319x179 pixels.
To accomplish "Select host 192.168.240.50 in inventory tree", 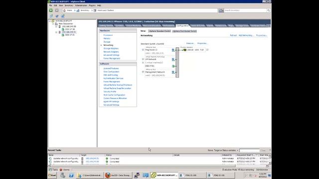I will click(x=69, y=26).
